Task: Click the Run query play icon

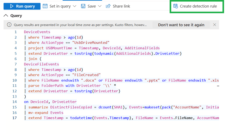Action: tap(11, 6)
